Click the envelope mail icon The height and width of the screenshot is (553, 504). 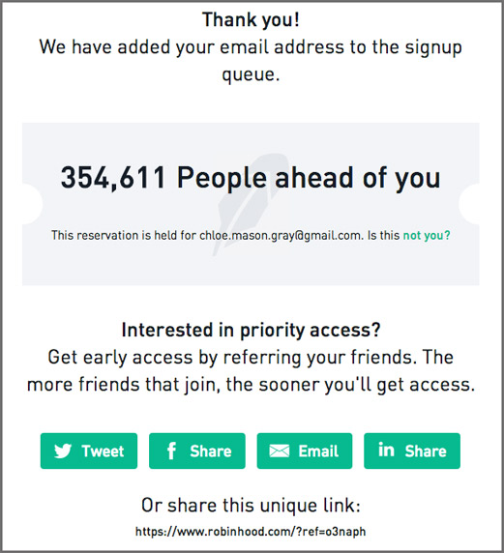(280, 451)
